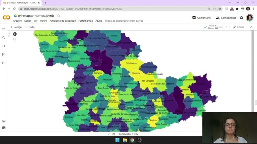Open Colab settings gear icon

[x=241, y=18]
